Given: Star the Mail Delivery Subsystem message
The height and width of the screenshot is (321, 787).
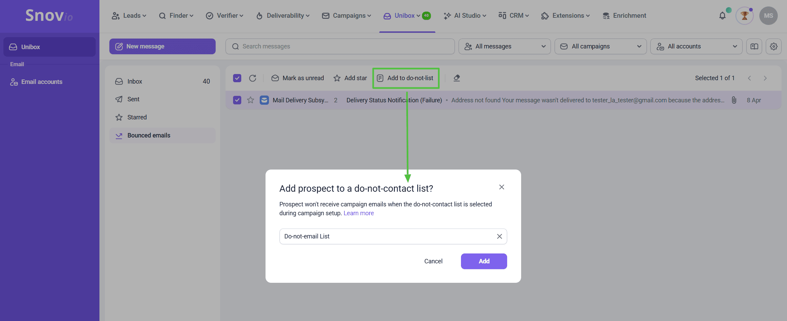Looking at the screenshot, I should (250, 100).
